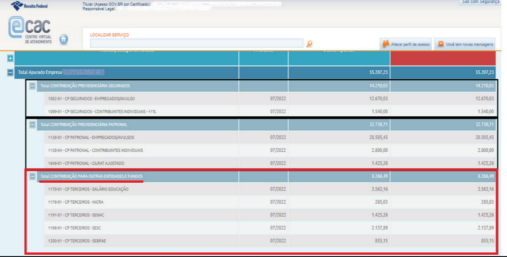Click the 12.670,03 value in the debit column
The image size is (507, 257).
379,98
